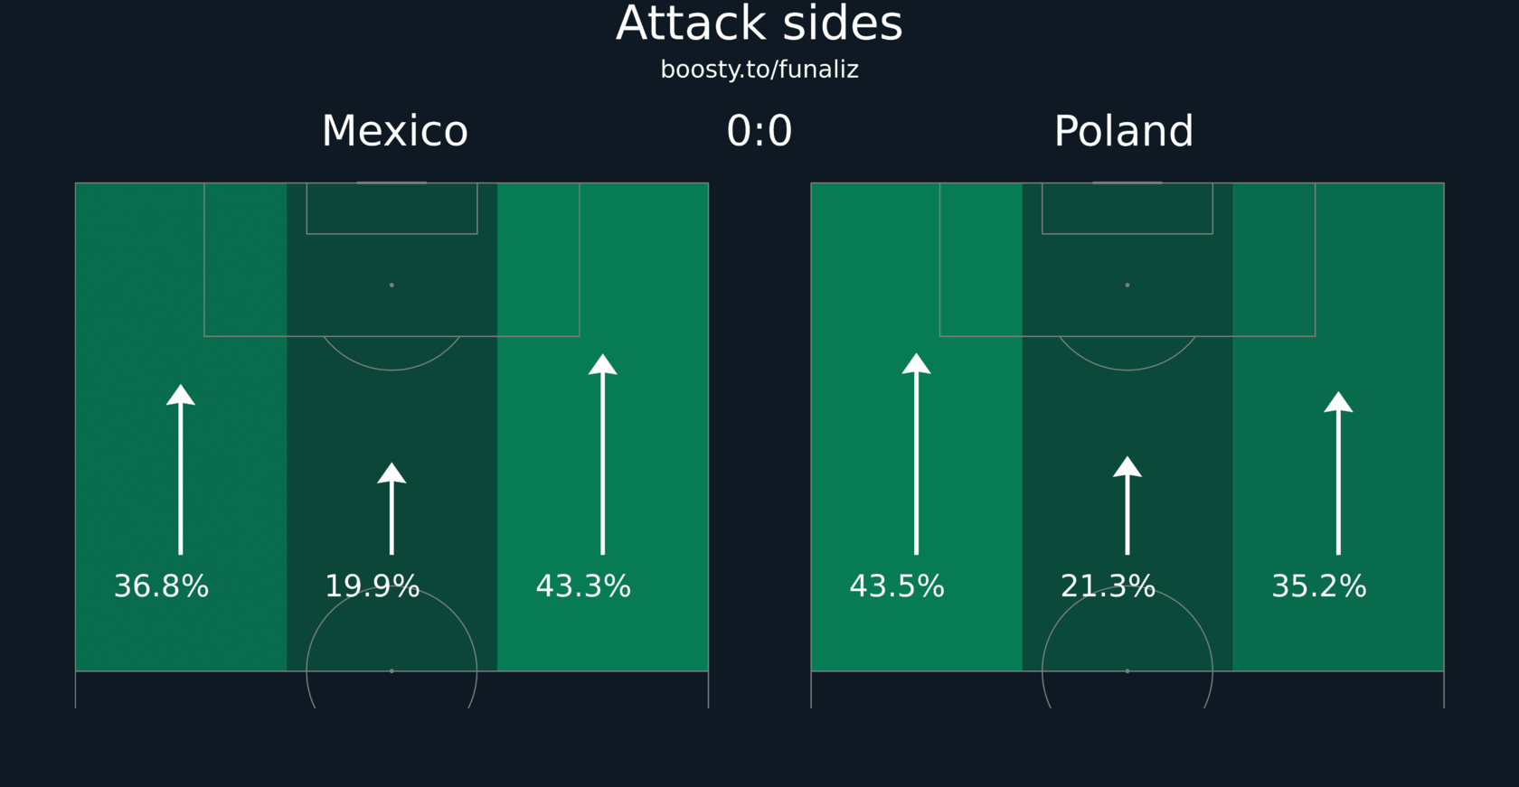1519x787 pixels.
Task: Open the boosty.to/funaliz link
Action: (759, 70)
